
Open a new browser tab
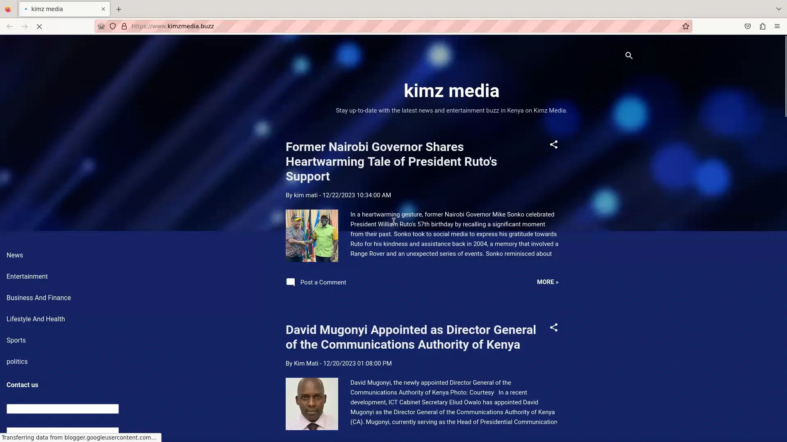tap(119, 9)
